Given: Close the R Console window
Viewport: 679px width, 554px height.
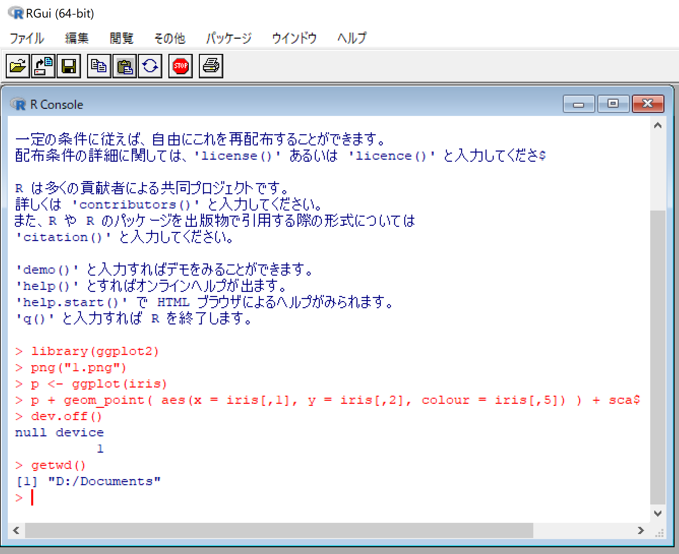Looking at the screenshot, I should coord(648,104).
